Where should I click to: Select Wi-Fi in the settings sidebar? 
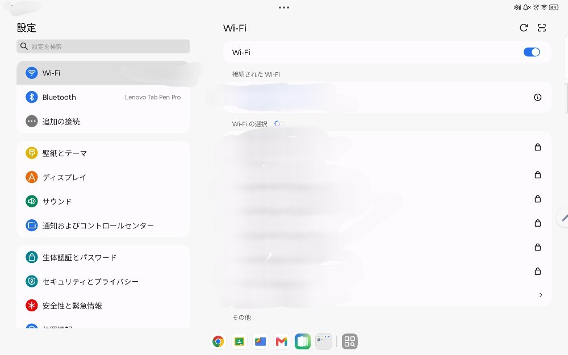(103, 73)
